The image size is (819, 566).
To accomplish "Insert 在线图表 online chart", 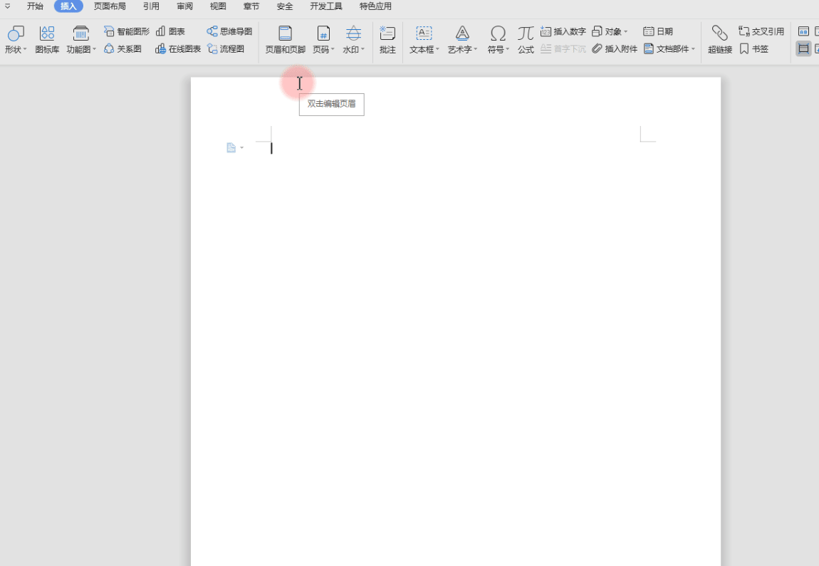I will [178, 49].
